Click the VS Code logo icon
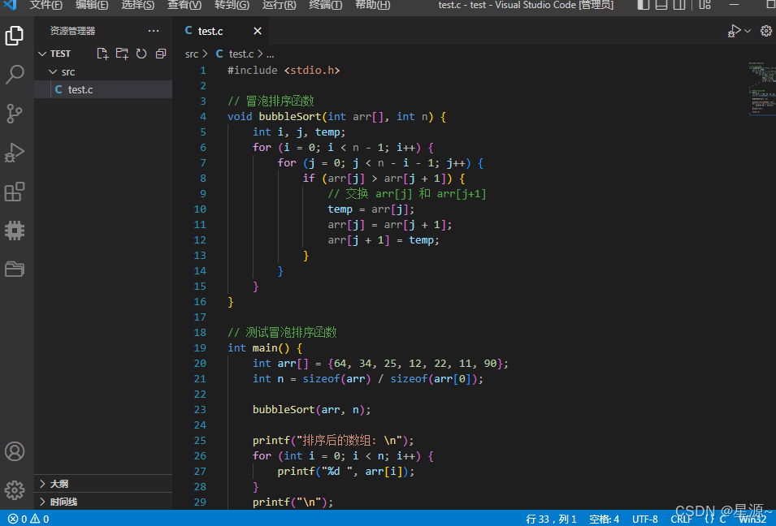Screen dimensions: 776x526 [10, 5]
